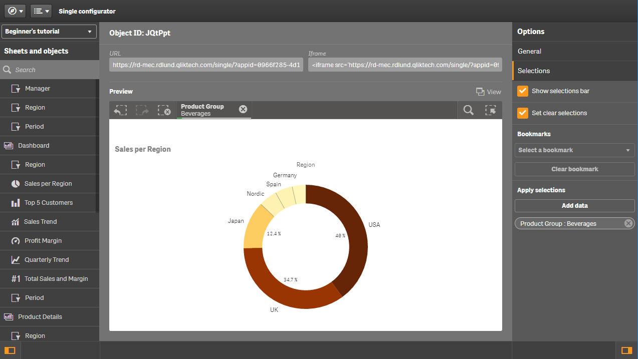Step forward through selections in preview toolbar
638x359 pixels.
point(143,110)
